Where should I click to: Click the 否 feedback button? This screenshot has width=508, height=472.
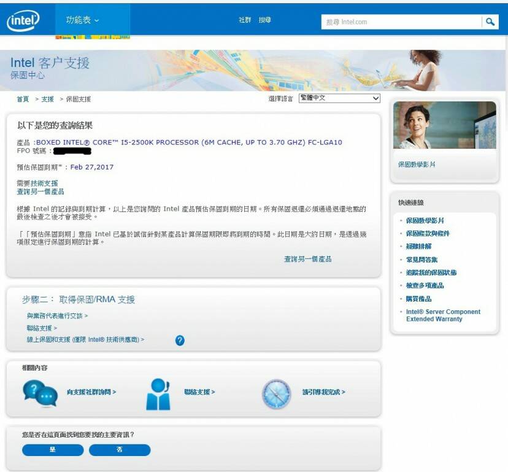(120, 450)
